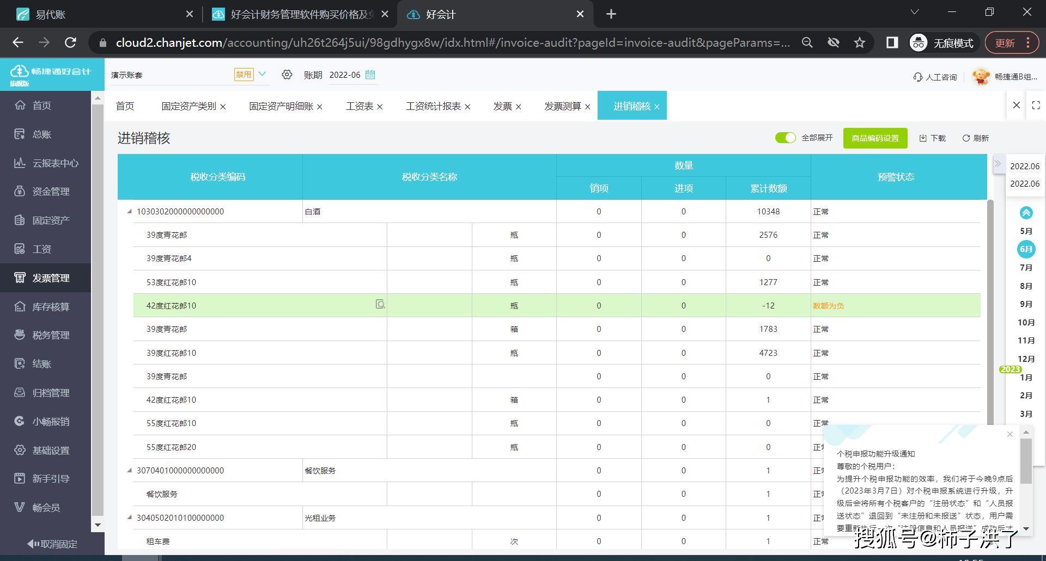This screenshot has height=561, width=1046.
Task: Open 发票管理 in the sidebar
Action: click(x=51, y=278)
